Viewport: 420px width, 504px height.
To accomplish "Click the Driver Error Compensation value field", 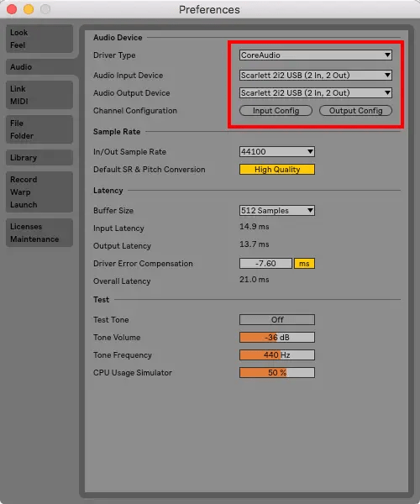I will tap(265, 264).
